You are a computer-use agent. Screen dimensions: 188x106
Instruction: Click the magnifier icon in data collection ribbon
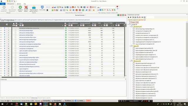78,7
